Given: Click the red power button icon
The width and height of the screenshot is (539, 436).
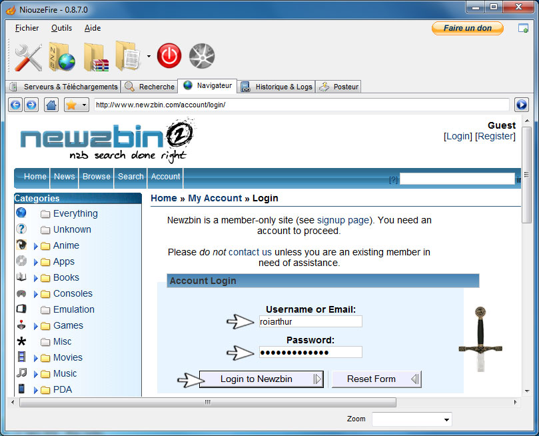Looking at the screenshot, I should (x=169, y=56).
